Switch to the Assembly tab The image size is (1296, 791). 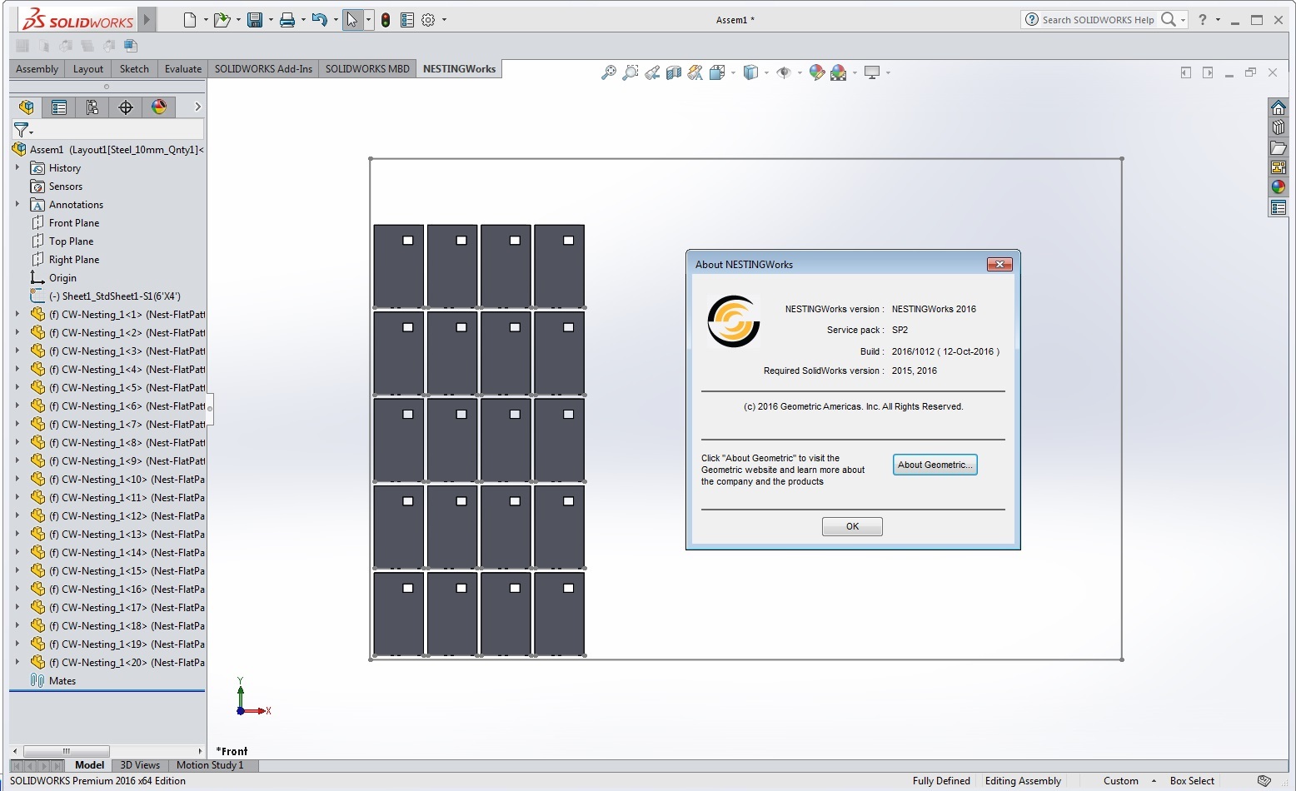point(37,69)
